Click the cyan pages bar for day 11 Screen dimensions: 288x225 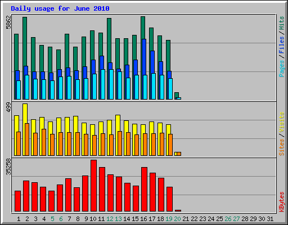103,84
